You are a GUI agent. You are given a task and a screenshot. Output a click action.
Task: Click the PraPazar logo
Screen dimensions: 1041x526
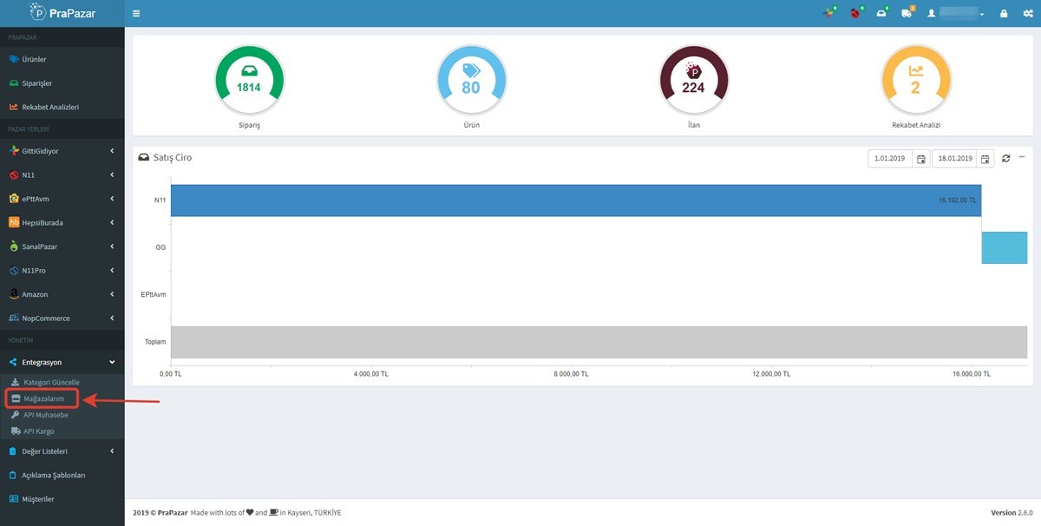[x=62, y=13]
